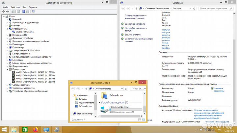The height and width of the screenshot is (133, 237).
Task: Open Настройка удаленного доступа link
Action: coord(136,29)
